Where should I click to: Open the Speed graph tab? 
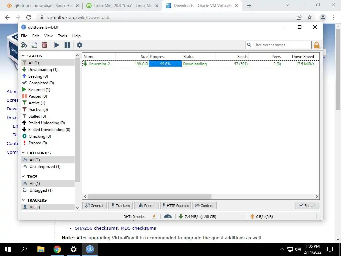pos(307,205)
